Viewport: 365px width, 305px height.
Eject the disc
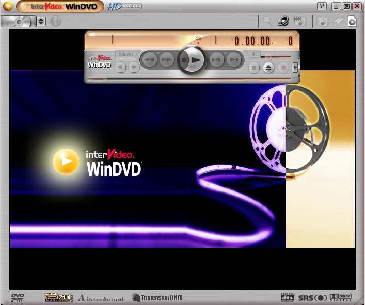coord(268,68)
